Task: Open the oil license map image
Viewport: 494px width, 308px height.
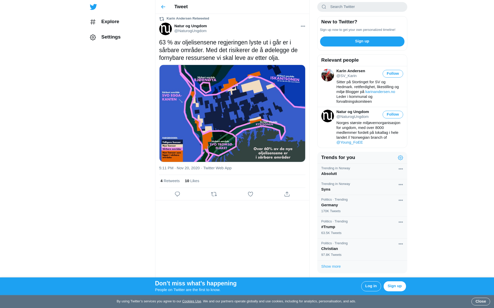Action: [x=232, y=113]
